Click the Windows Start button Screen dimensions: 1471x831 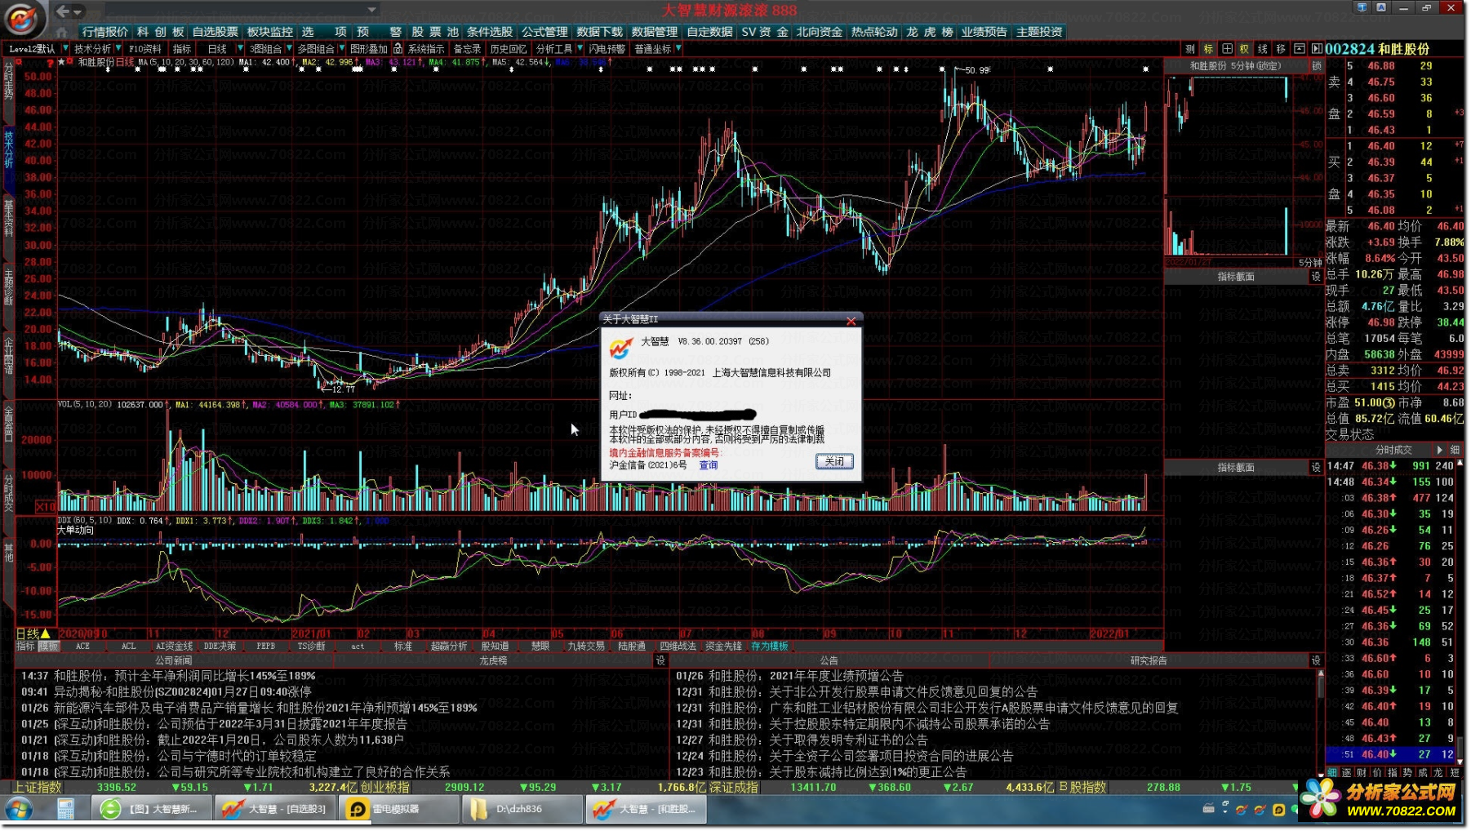(x=20, y=809)
